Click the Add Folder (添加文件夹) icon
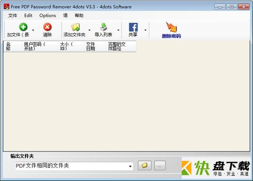 [75, 27]
